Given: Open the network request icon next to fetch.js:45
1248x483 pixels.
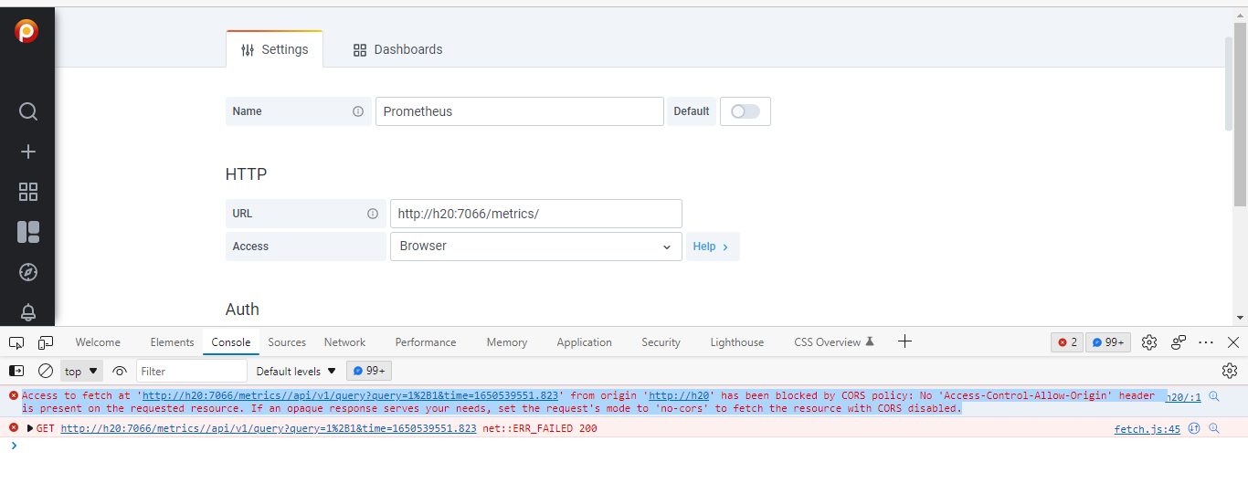Looking at the screenshot, I should point(1194,428).
